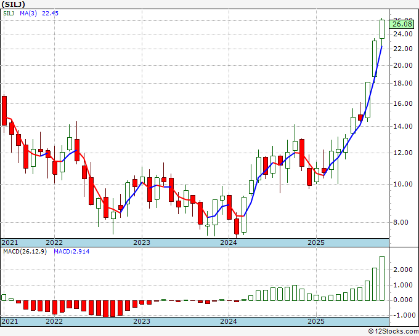Click 2024 on the price chart timeline

point(229,242)
